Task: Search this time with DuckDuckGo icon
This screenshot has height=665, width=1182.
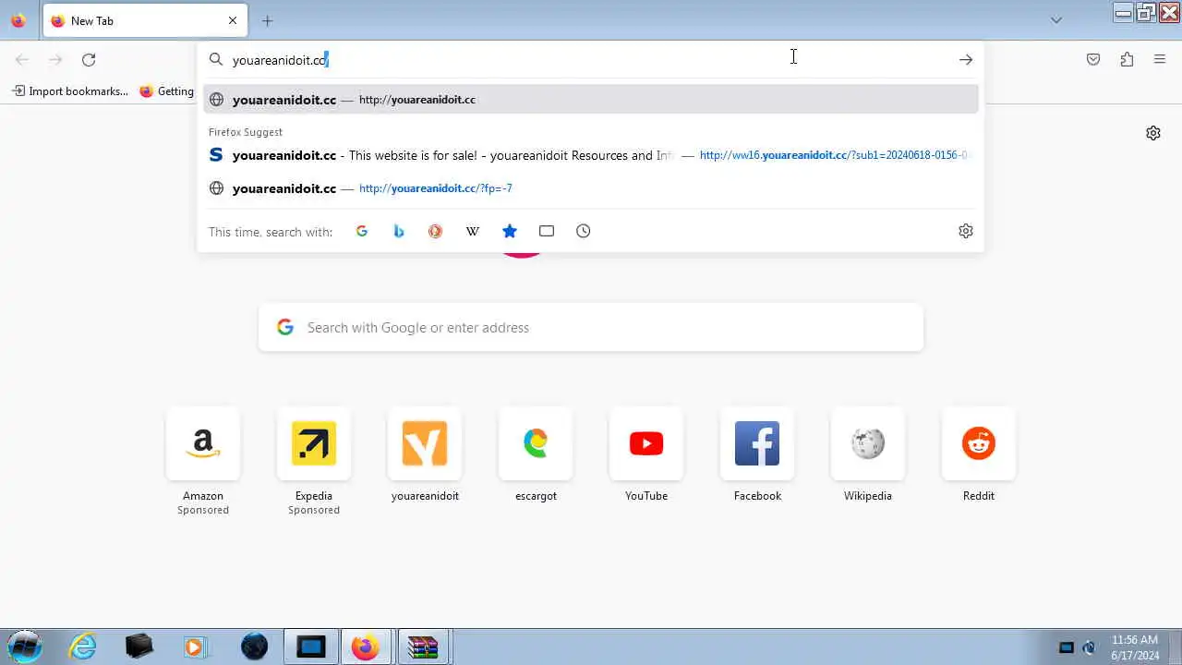Action: pos(436,231)
